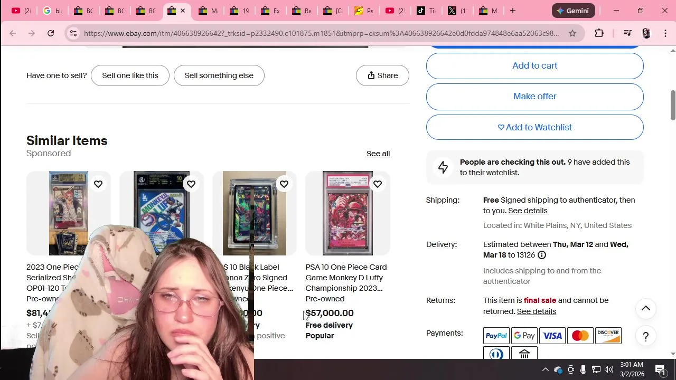Add item to Watchlist
The width and height of the screenshot is (676, 380).
coord(534,127)
